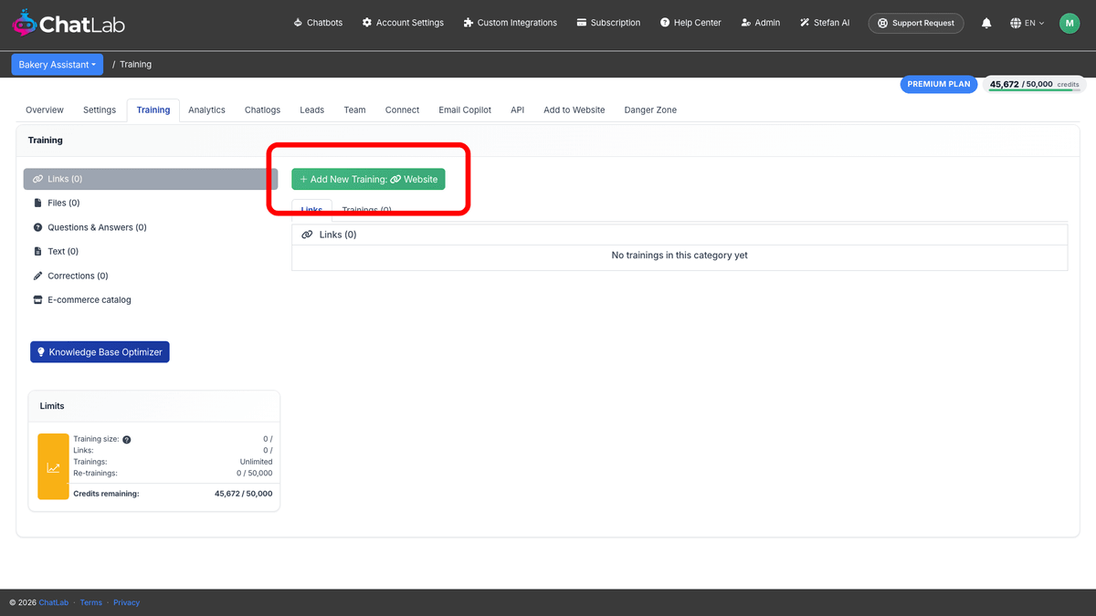
Task: Open the EN language selector
Action: (x=1028, y=23)
